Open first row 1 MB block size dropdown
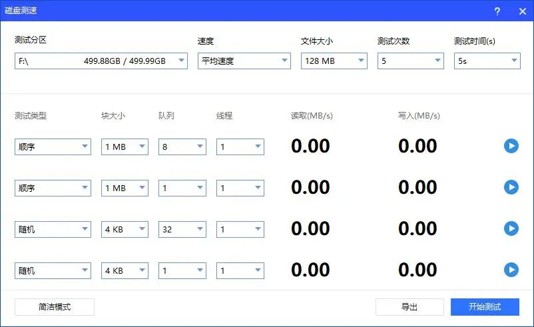 tap(125, 147)
